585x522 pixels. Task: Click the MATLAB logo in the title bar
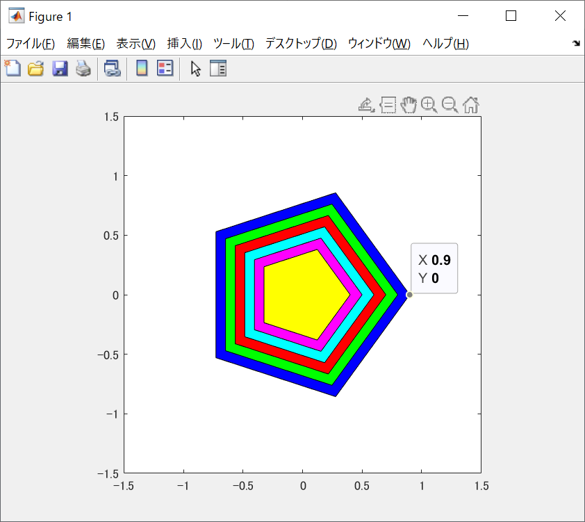17,16
